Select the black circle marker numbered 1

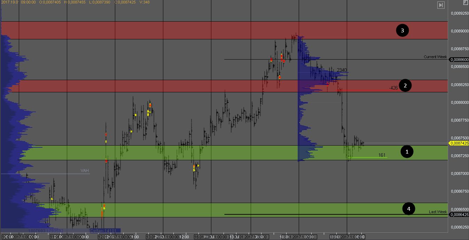click(x=407, y=152)
